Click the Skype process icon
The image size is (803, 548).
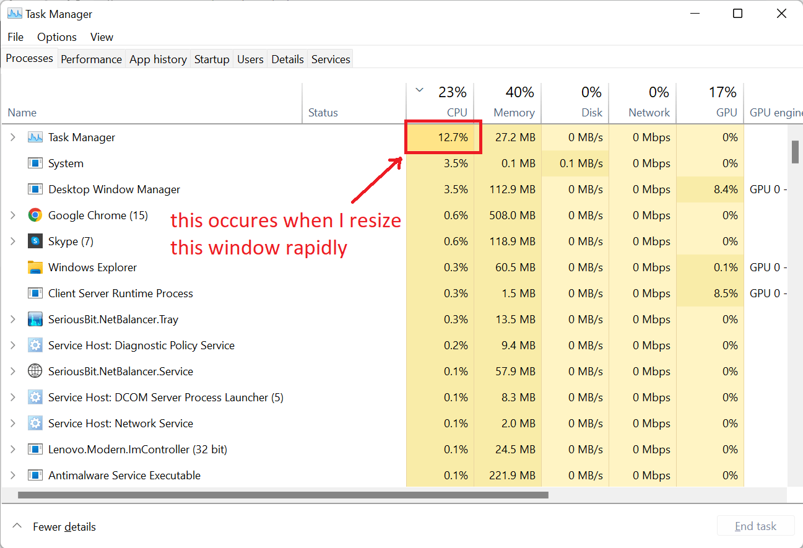[x=35, y=241]
